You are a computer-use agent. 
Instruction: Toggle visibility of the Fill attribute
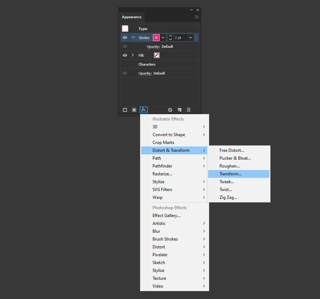pos(125,55)
